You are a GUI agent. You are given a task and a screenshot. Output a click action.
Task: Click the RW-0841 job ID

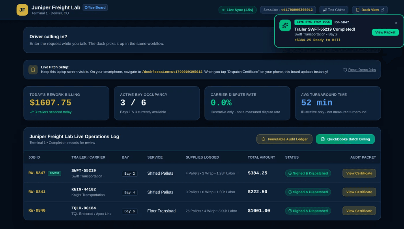point(37,192)
